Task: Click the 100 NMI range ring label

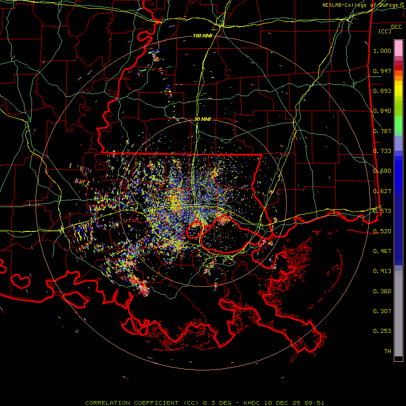Action: [x=203, y=36]
